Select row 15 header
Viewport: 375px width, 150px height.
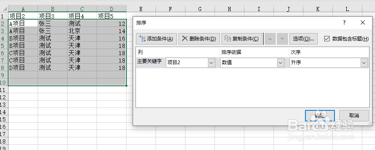(4, 119)
